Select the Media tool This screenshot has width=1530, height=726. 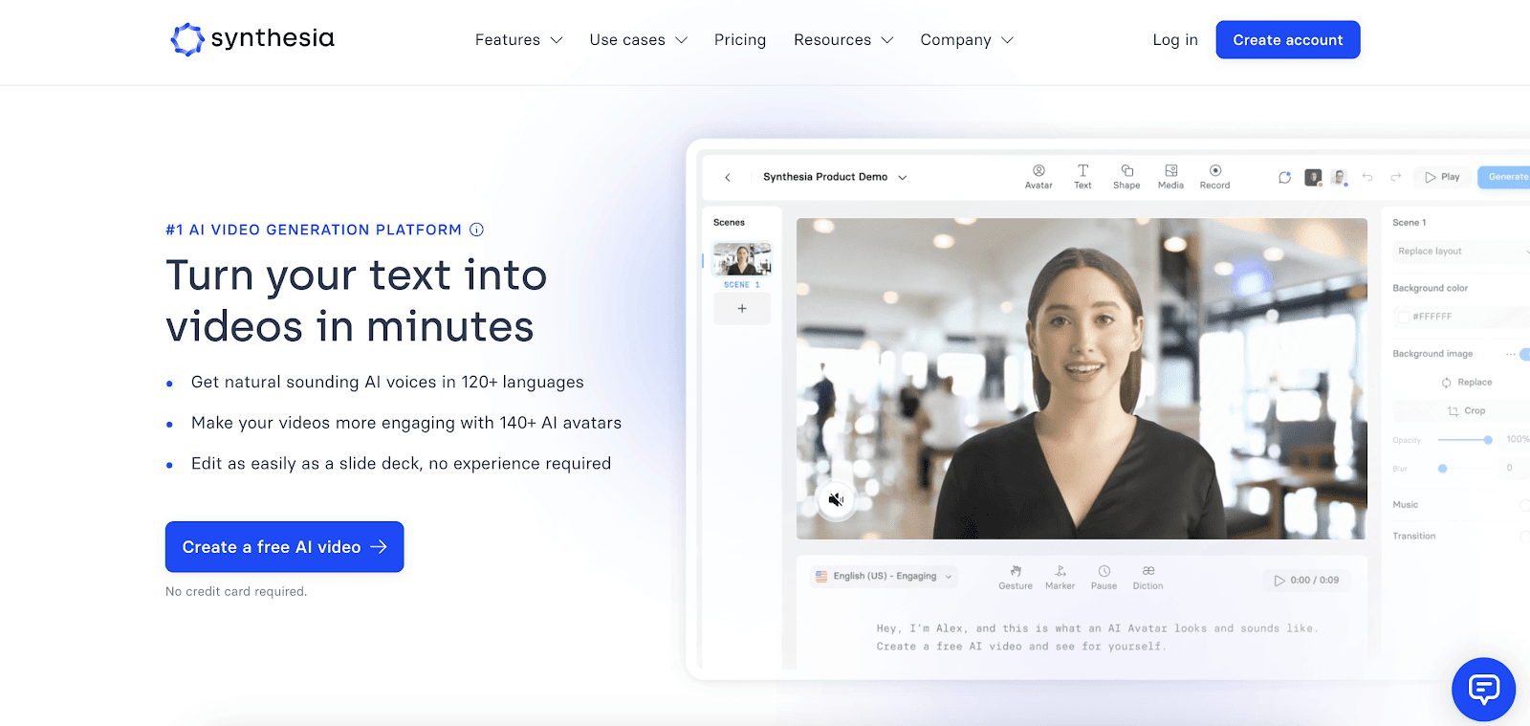1170,177
